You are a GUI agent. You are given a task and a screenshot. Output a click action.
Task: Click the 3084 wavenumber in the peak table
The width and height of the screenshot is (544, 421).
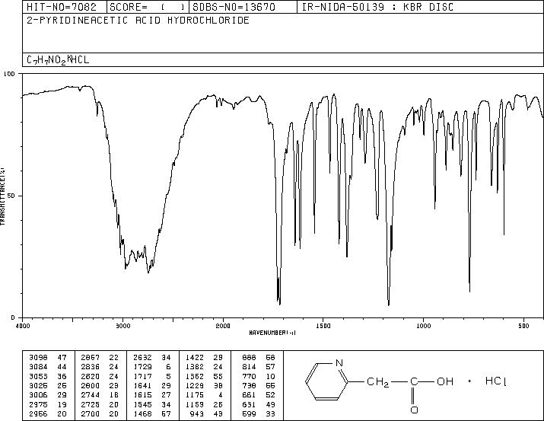[x=38, y=367]
